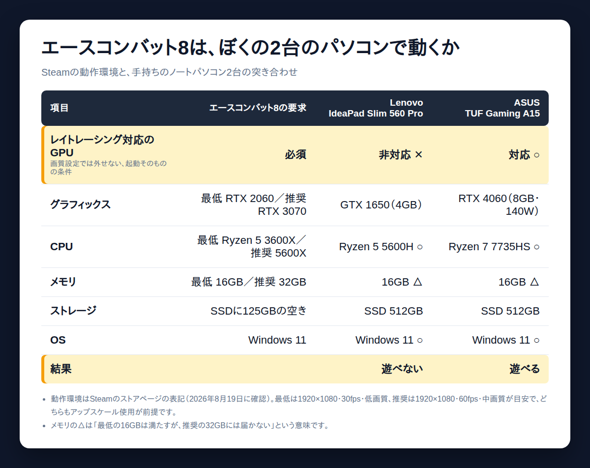Click the Ryzen 5 5600H ○ cell

(x=381, y=247)
